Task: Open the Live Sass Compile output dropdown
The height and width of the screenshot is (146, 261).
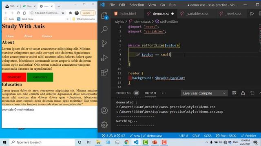Action: [x=204, y=93]
